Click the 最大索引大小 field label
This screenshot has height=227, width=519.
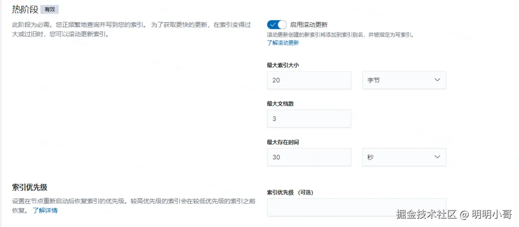coord(283,65)
